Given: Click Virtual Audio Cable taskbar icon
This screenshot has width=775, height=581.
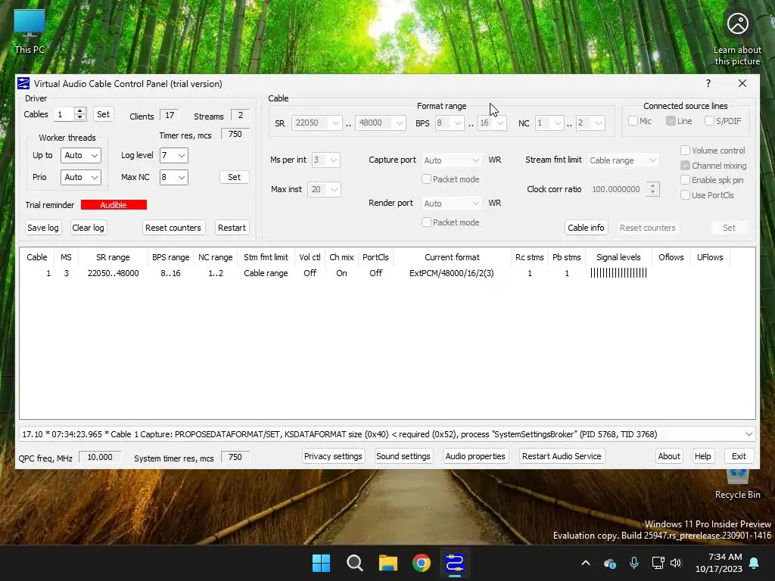Looking at the screenshot, I should [454, 563].
